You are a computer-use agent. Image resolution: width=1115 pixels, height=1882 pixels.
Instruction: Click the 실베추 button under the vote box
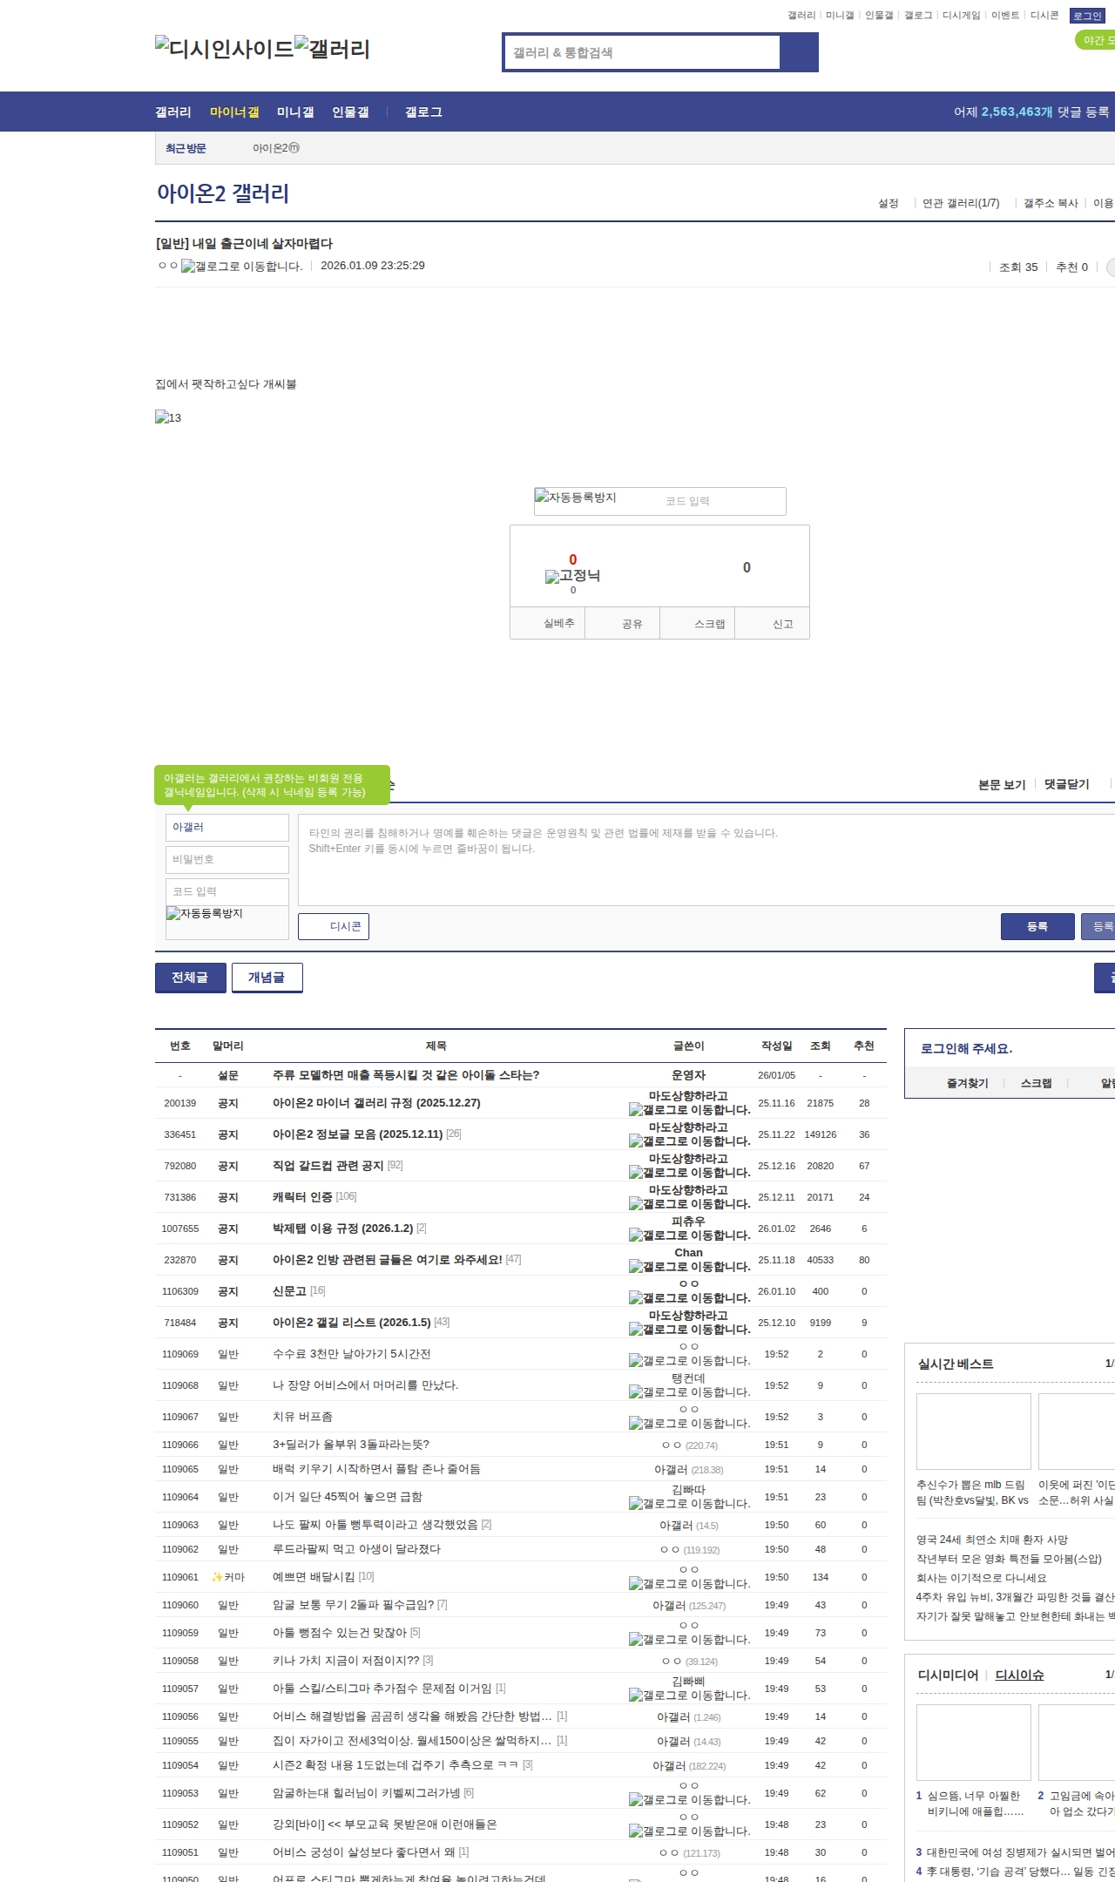pos(548,624)
